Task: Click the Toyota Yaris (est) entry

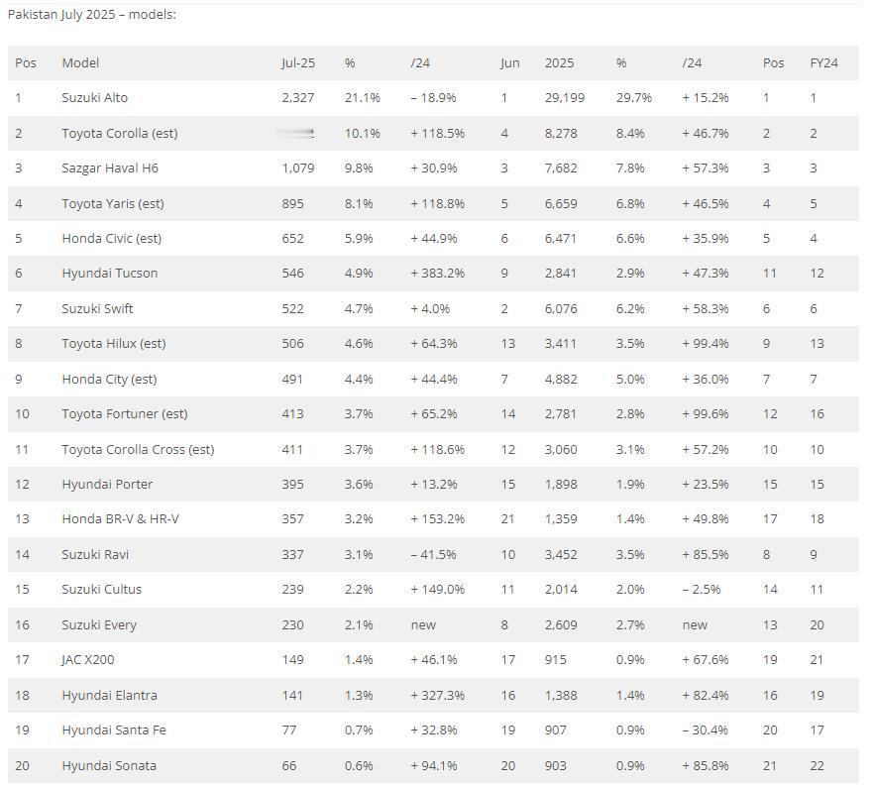Action: [x=113, y=203]
